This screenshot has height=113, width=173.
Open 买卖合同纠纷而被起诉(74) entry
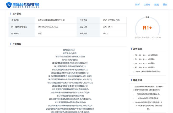[70, 66]
